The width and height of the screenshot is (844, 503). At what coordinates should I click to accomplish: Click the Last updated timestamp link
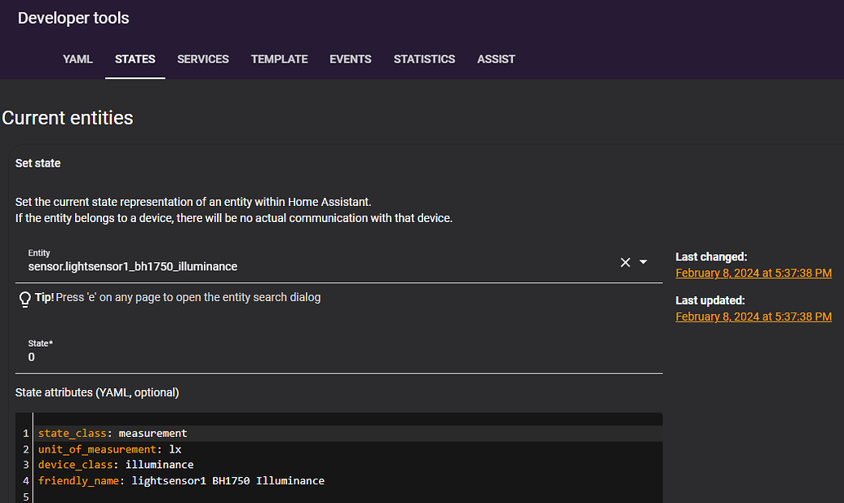(x=753, y=317)
